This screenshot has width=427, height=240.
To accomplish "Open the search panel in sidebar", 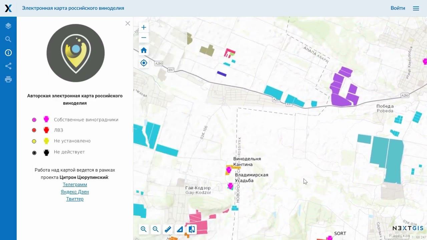I will click(8, 39).
